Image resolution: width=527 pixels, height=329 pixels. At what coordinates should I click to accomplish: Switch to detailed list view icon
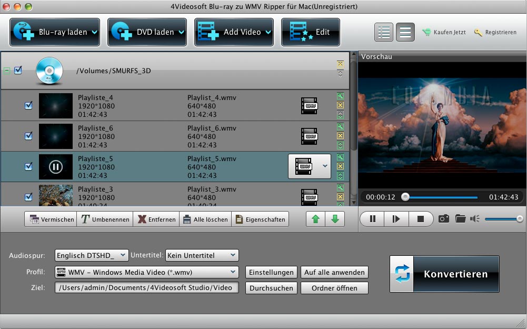pos(384,32)
